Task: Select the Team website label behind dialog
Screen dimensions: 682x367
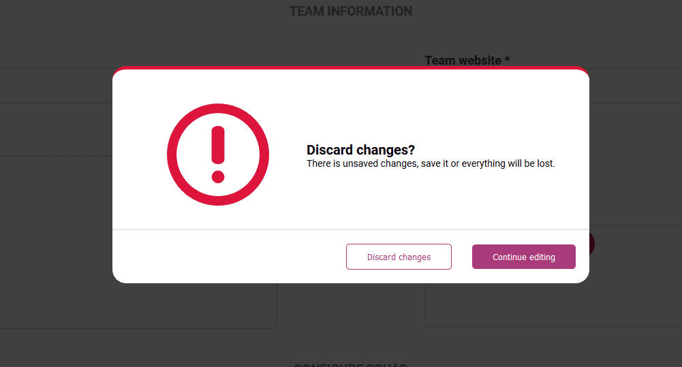Action: click(x=467, y=60)
